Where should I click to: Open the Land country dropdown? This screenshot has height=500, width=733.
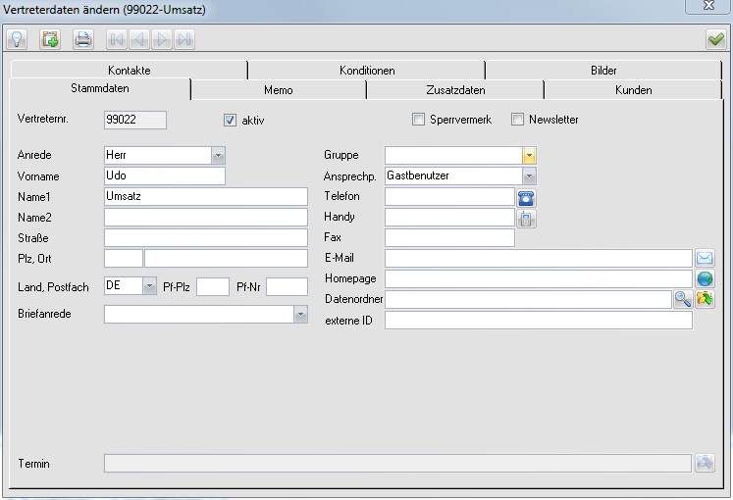(x=149, y=285)
